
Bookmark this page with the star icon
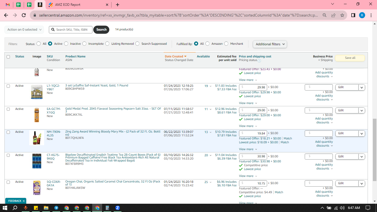[x=342, y=15]
